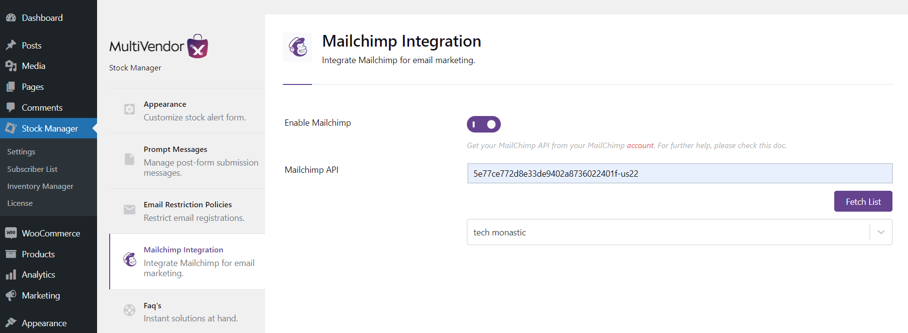
Task: Open Stock Manager Settings submenu
Action: point(21,151)
